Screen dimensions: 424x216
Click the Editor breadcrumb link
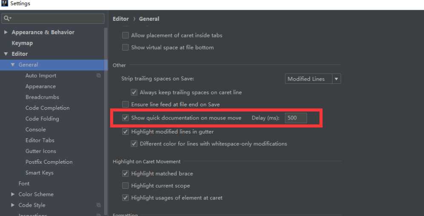(120, 19)
